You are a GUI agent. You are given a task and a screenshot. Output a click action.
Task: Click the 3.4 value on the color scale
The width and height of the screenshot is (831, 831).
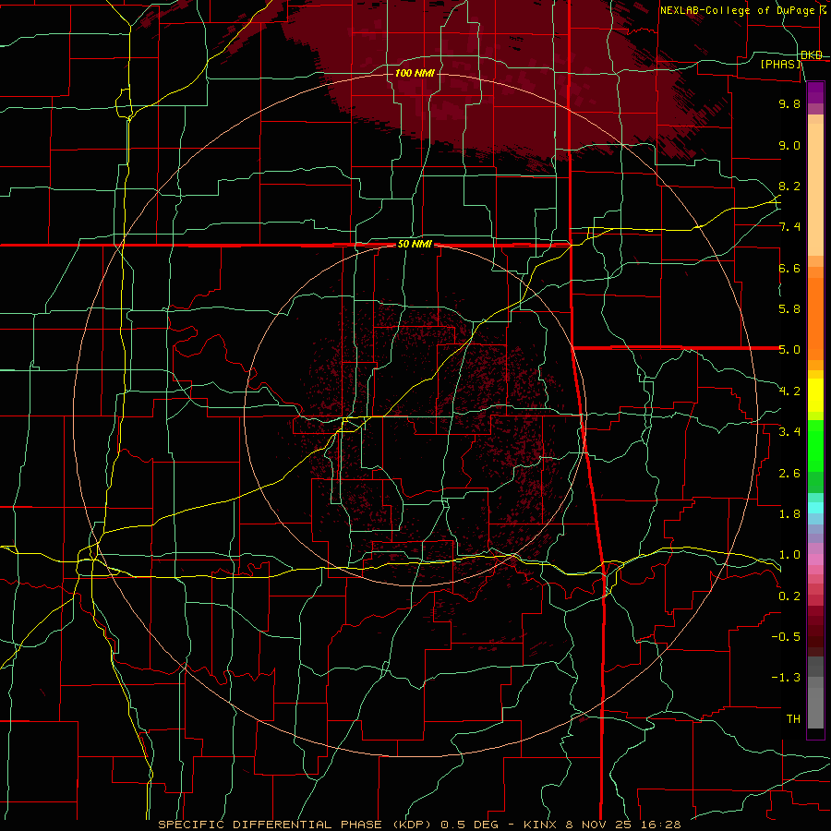tap(789, 432)
